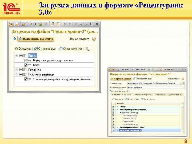Viewport: 192px width, 144px height.
Task: Expand 'Виды кулинарной обработки' node
Action: coord(117,110)
